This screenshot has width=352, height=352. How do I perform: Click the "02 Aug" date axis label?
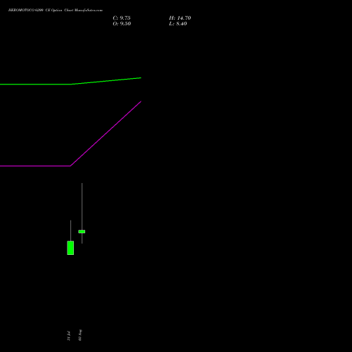pyautogui.click(x=80, y=335)
